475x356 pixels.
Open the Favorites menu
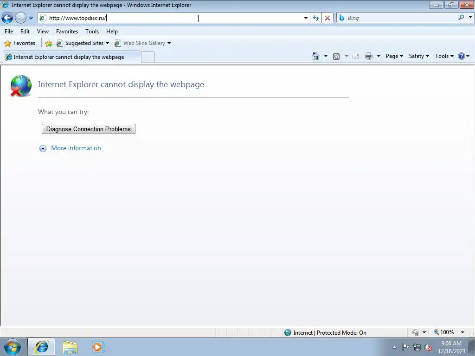(67, 32)
